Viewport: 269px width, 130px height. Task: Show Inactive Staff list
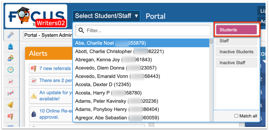(236, 63)
